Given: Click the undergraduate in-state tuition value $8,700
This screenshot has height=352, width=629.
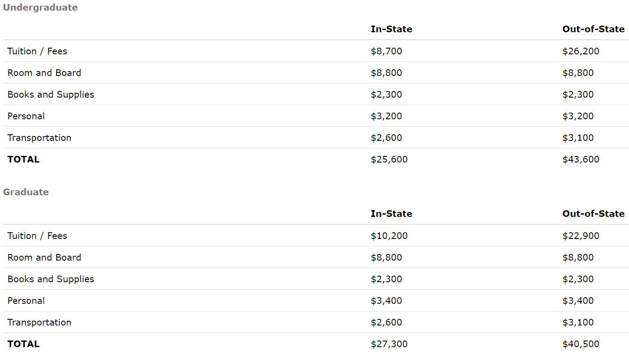Looking at the screenshot, I should [x=386, y=51].
